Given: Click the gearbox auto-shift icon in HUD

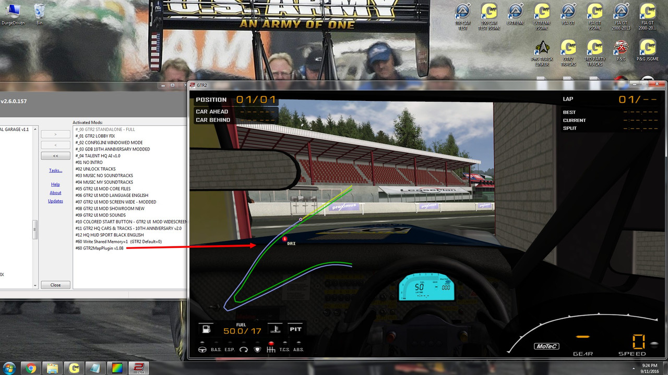Looking at the screenshot, I should coord(271,349).
